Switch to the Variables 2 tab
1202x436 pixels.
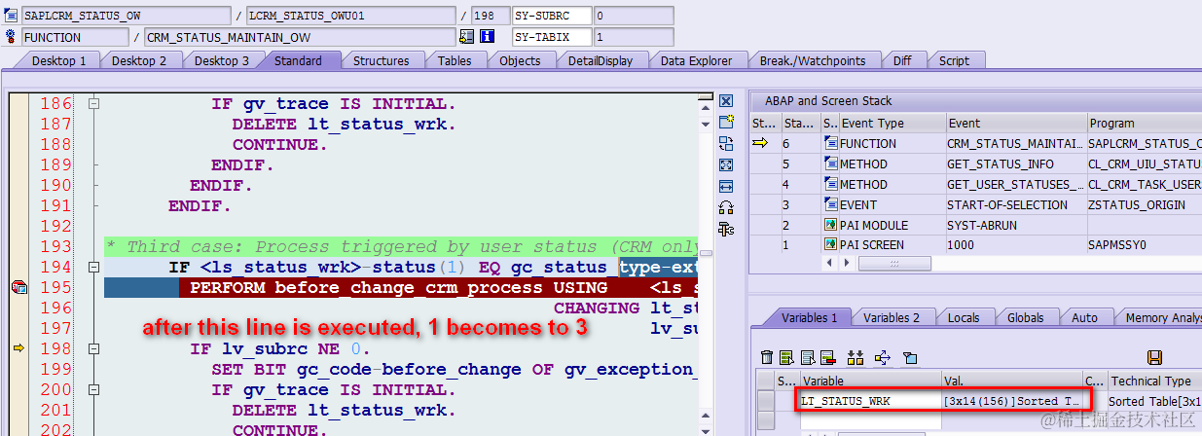coord(892,317)
